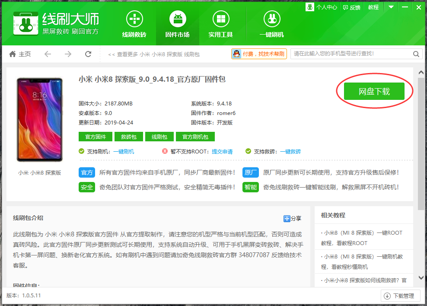Image resolution: width=427 pixels, height=306 pixels.
Task: Select the 线刷包 tag
Action: click(159, 137)
